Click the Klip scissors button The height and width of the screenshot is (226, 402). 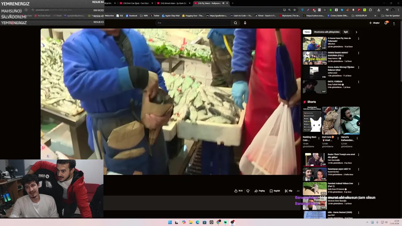[x=288, y=191]
